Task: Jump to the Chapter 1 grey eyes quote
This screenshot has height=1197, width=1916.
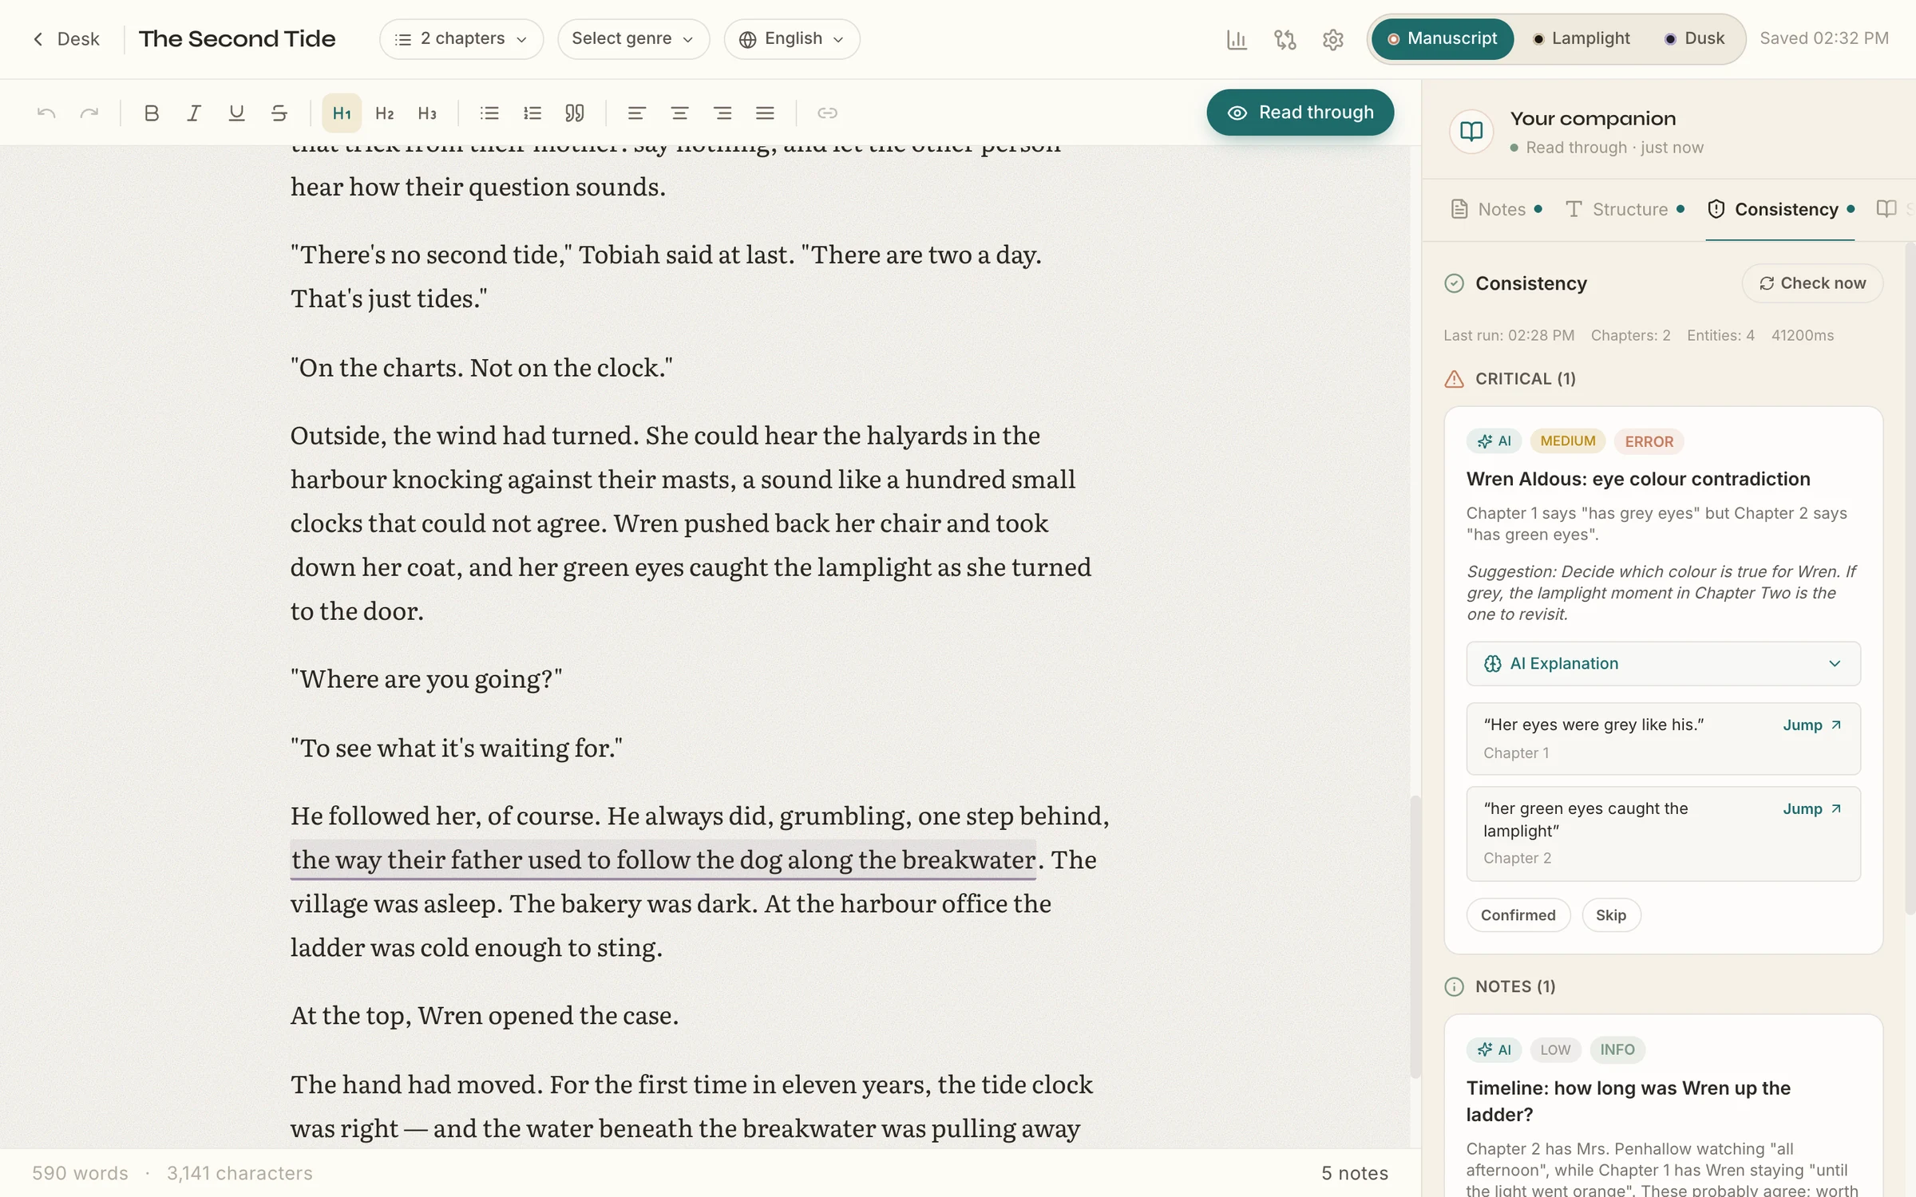Action: coord(1812,725)
